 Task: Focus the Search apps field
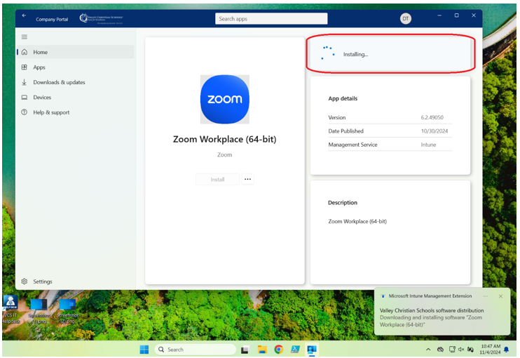coord(271,18)
